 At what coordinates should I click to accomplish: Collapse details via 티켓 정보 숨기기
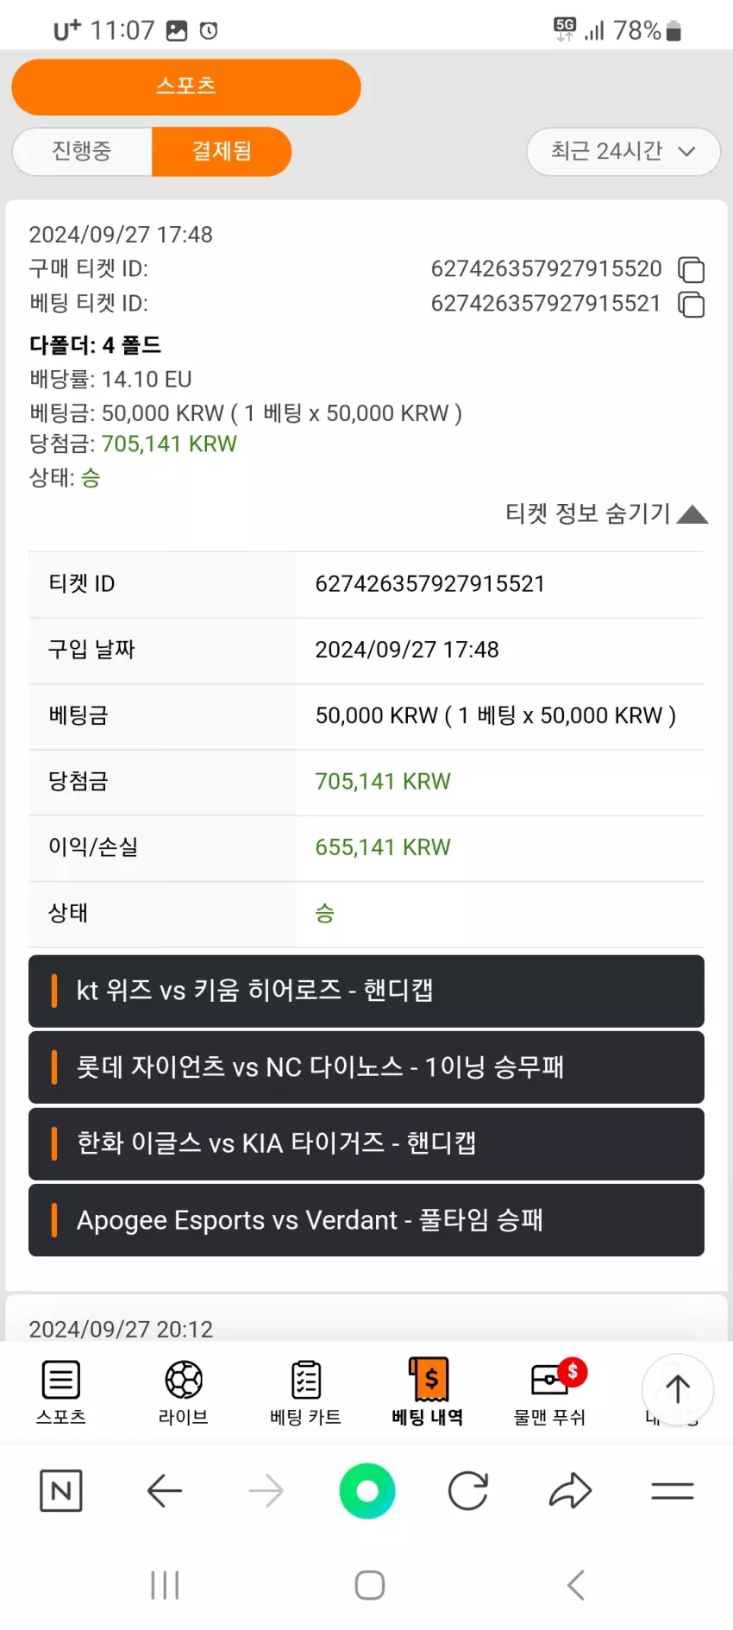click(606, 513)
